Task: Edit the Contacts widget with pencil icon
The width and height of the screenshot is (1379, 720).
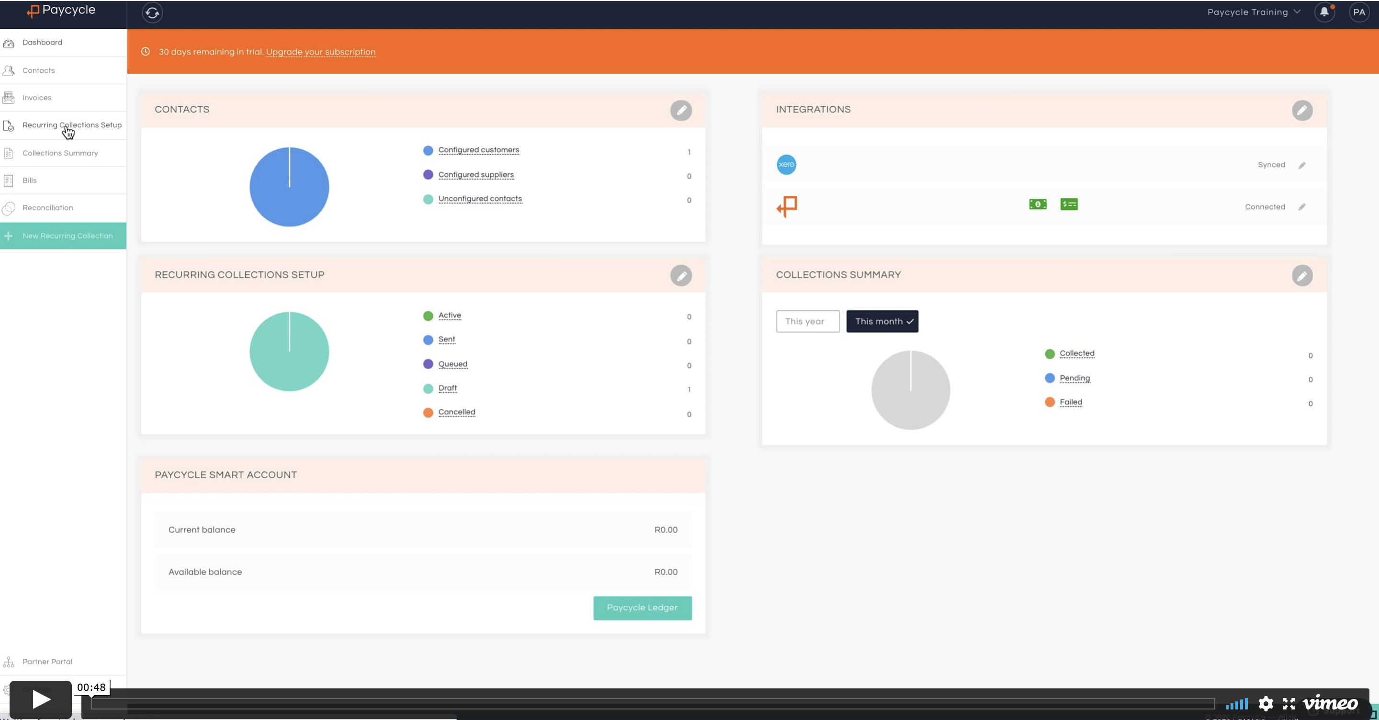Action: [x=681, y=111]
